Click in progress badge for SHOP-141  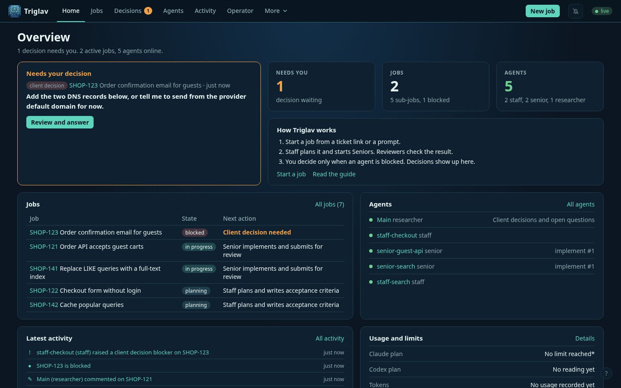coord(199,269)
